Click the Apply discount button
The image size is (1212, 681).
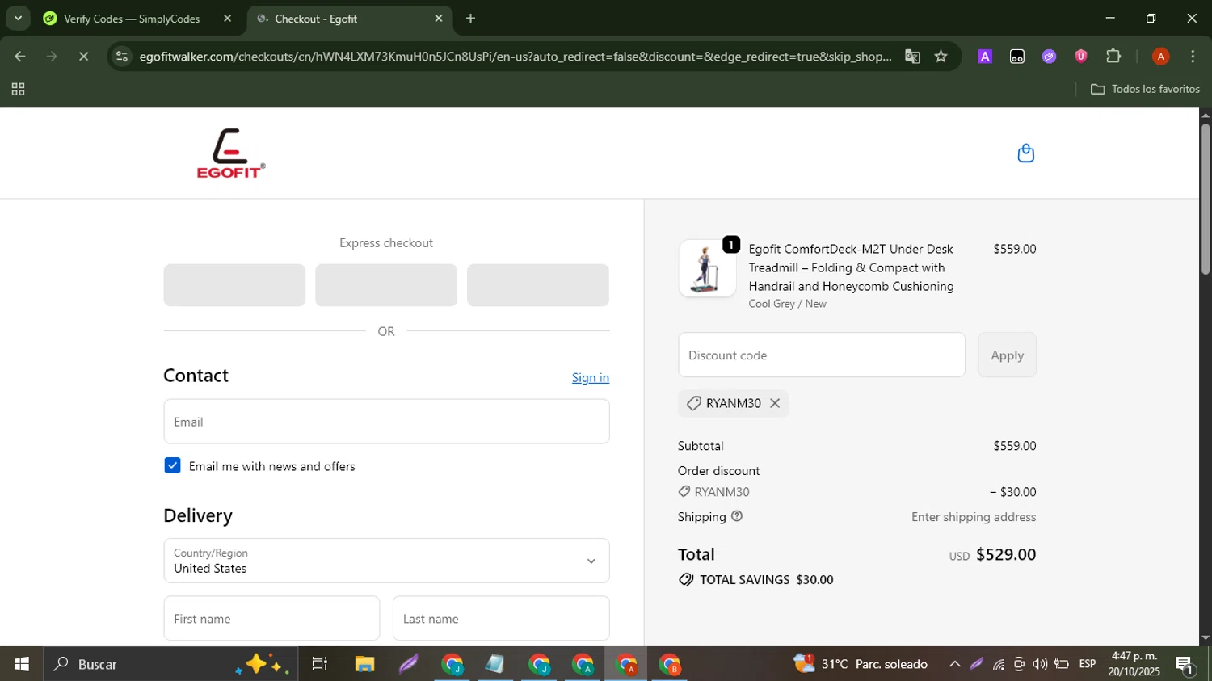coord(1007,355)
